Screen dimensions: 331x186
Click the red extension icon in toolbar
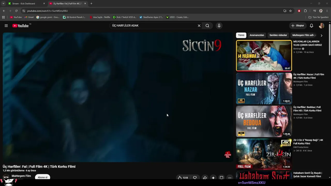pos(299,11)
